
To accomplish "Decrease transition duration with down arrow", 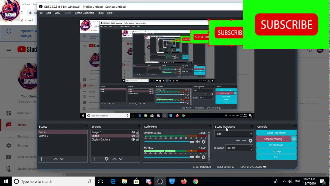I will click(251, 149).
